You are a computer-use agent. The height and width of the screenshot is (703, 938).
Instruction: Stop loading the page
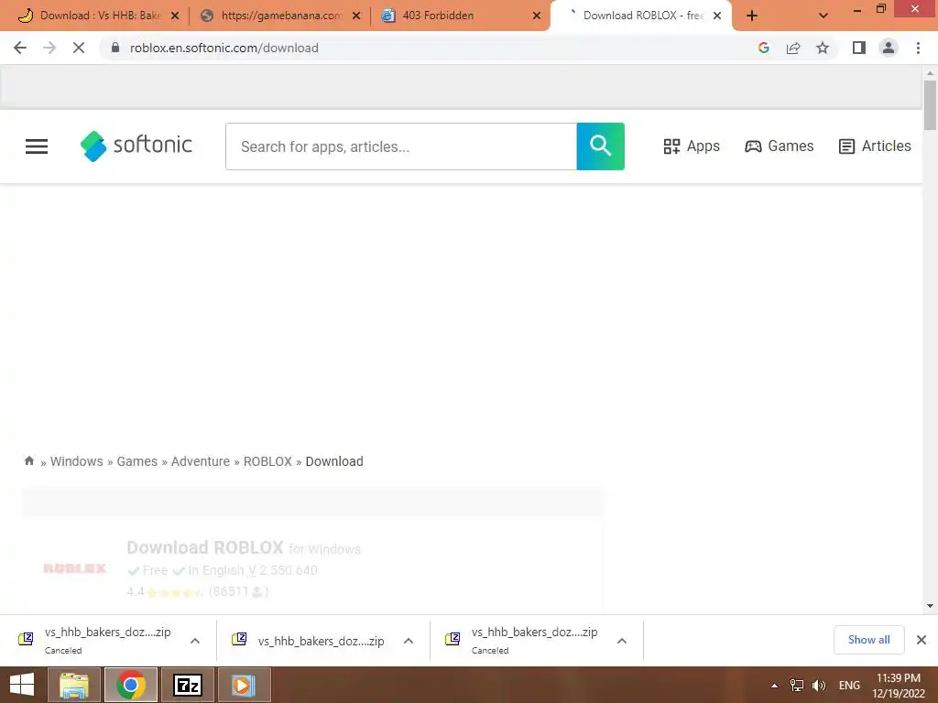pos(79,48)
